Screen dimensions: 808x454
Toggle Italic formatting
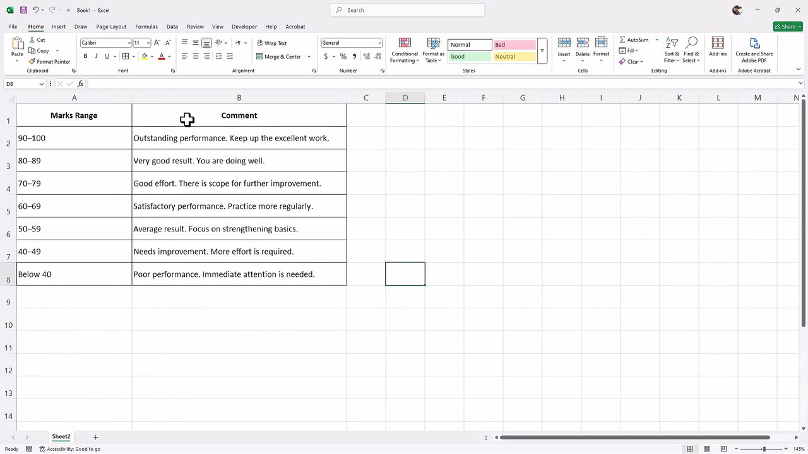click(x=96, y=56)
